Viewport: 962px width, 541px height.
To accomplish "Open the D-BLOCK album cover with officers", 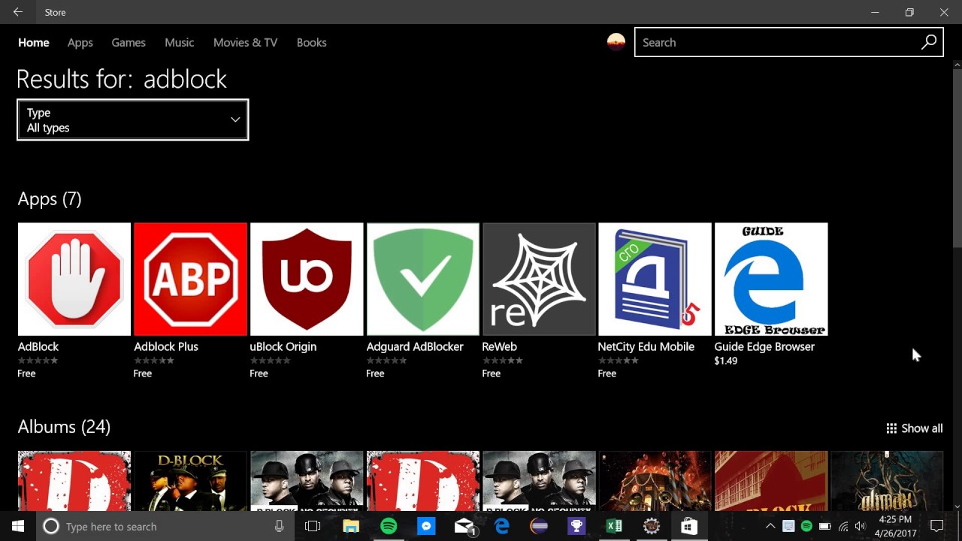I will pos(190,481).
